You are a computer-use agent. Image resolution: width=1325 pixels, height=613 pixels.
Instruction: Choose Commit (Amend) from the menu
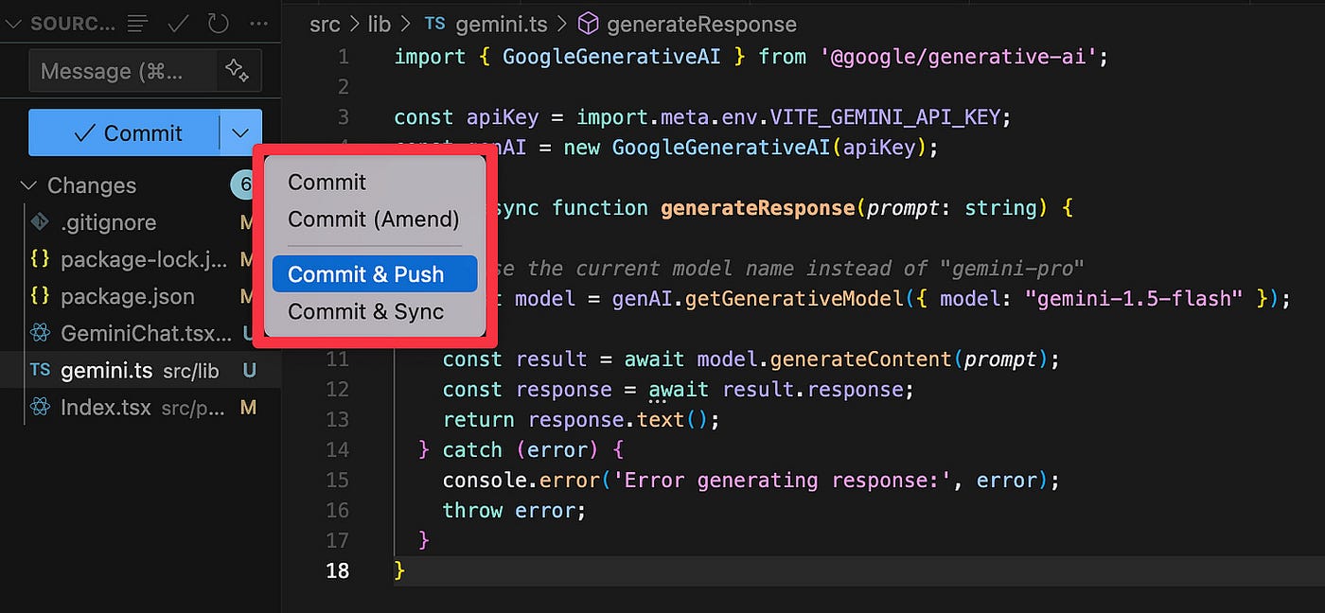pos(374,219)
